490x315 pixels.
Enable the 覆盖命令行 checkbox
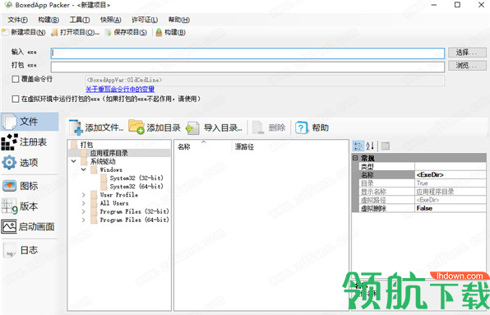[x=16, y=79]
